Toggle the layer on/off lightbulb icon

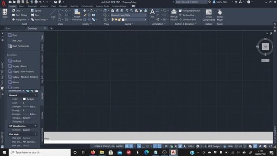pyautogui.click(x=113, y=19)
